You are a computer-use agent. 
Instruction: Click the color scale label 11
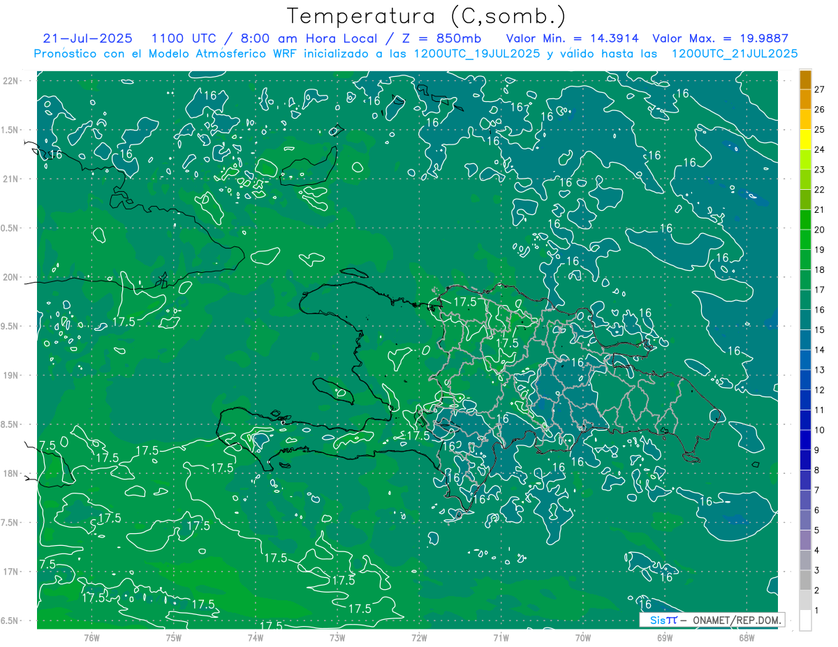pyautogui.click(x=820, y=410)
